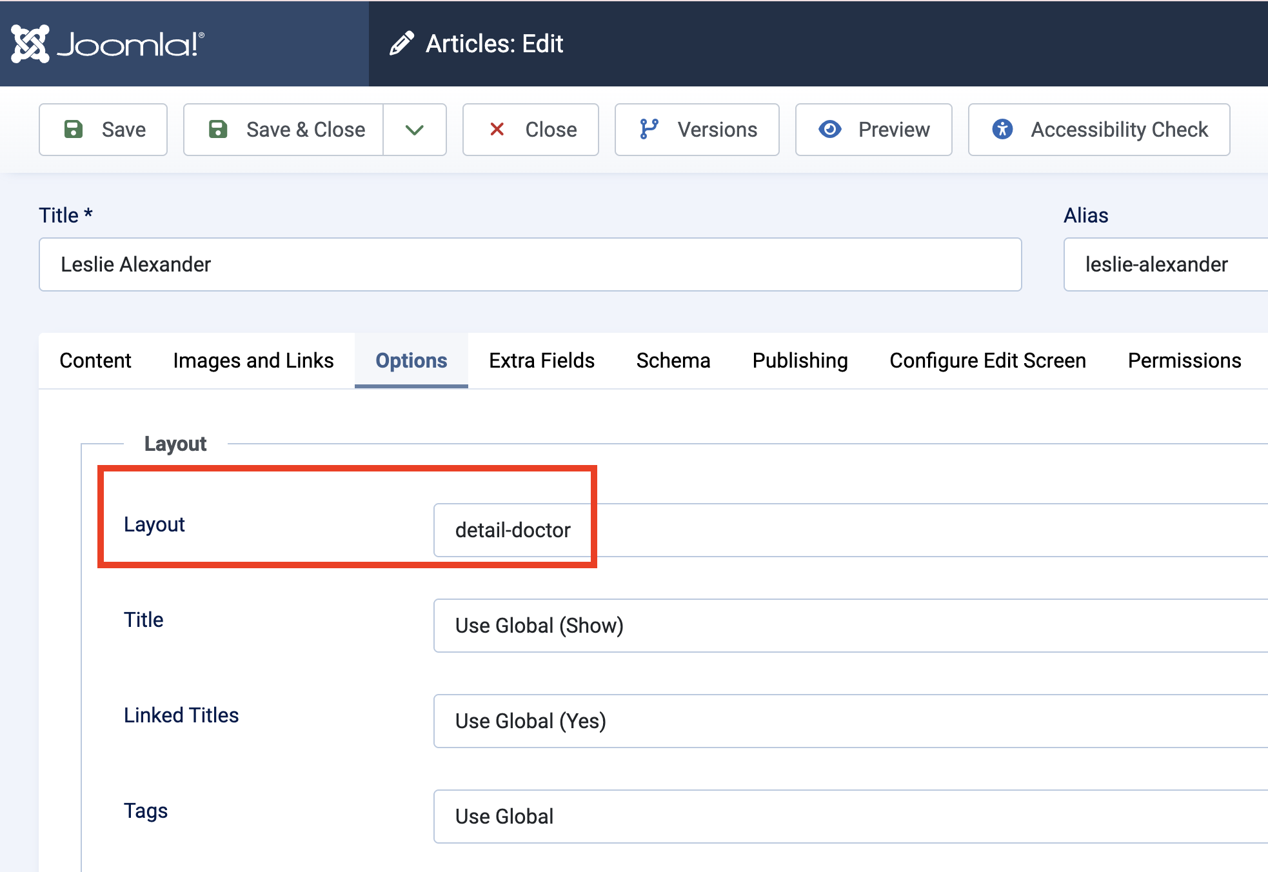Click the Layout field label
The width and height of the screenshot is (1268, 872).
(x=154, y=524)
